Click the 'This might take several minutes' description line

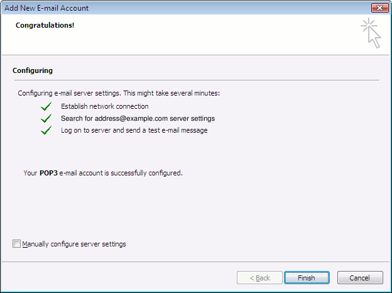point(119,93)
